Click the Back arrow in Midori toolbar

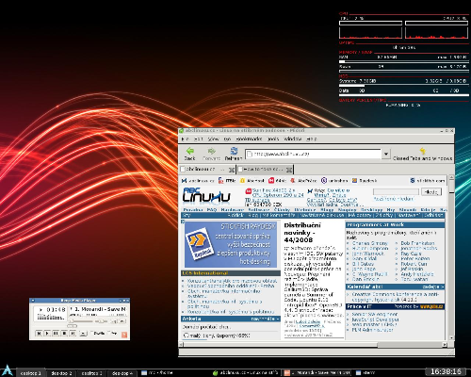click(x=189, y=151)
